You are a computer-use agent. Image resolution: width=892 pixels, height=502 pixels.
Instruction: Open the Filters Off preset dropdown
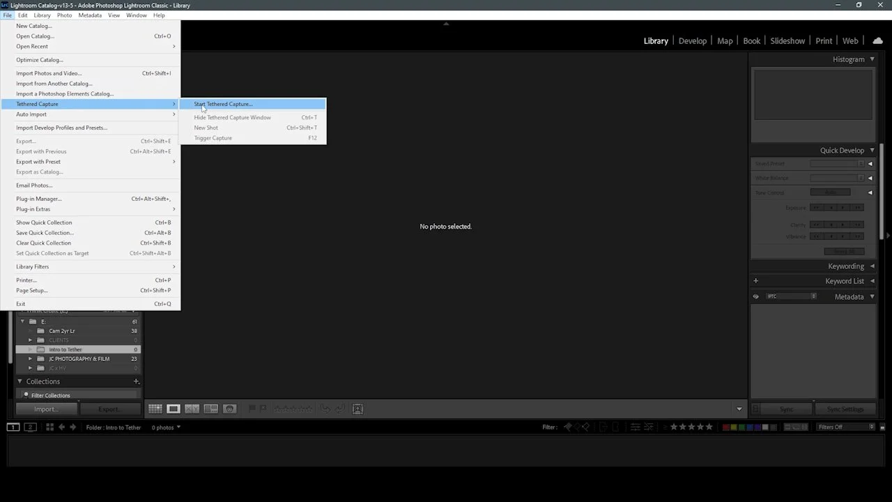pos(846,427)
